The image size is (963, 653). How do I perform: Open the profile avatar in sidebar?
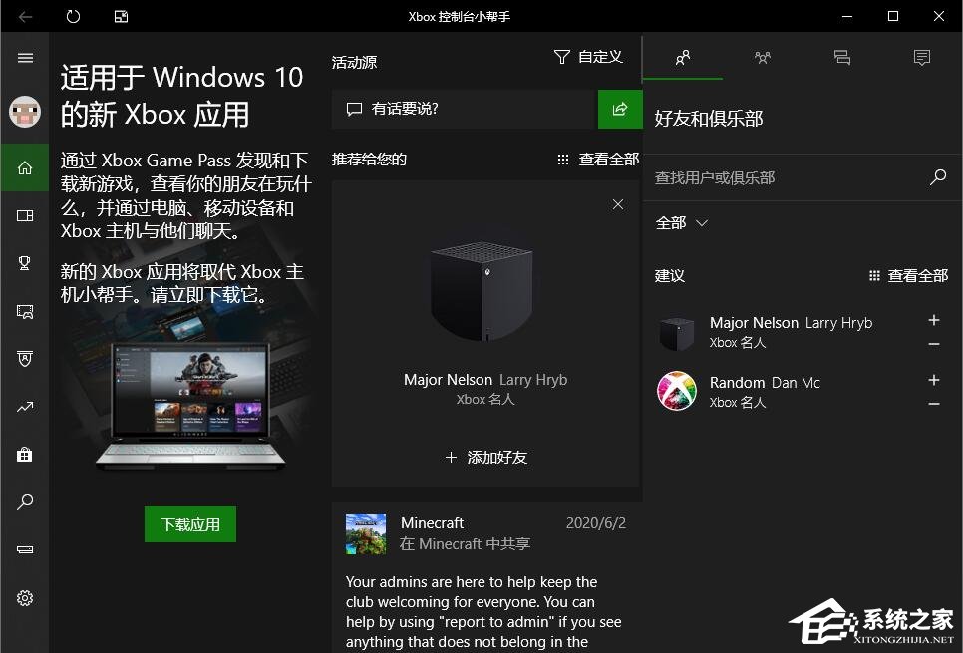pyautogui.click(x=25, y=112)
